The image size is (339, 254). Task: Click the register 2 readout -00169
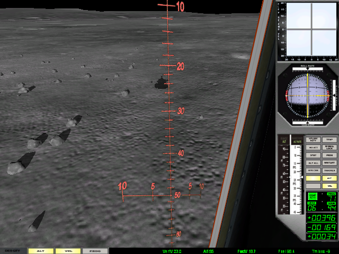click(x=322, y=228)
